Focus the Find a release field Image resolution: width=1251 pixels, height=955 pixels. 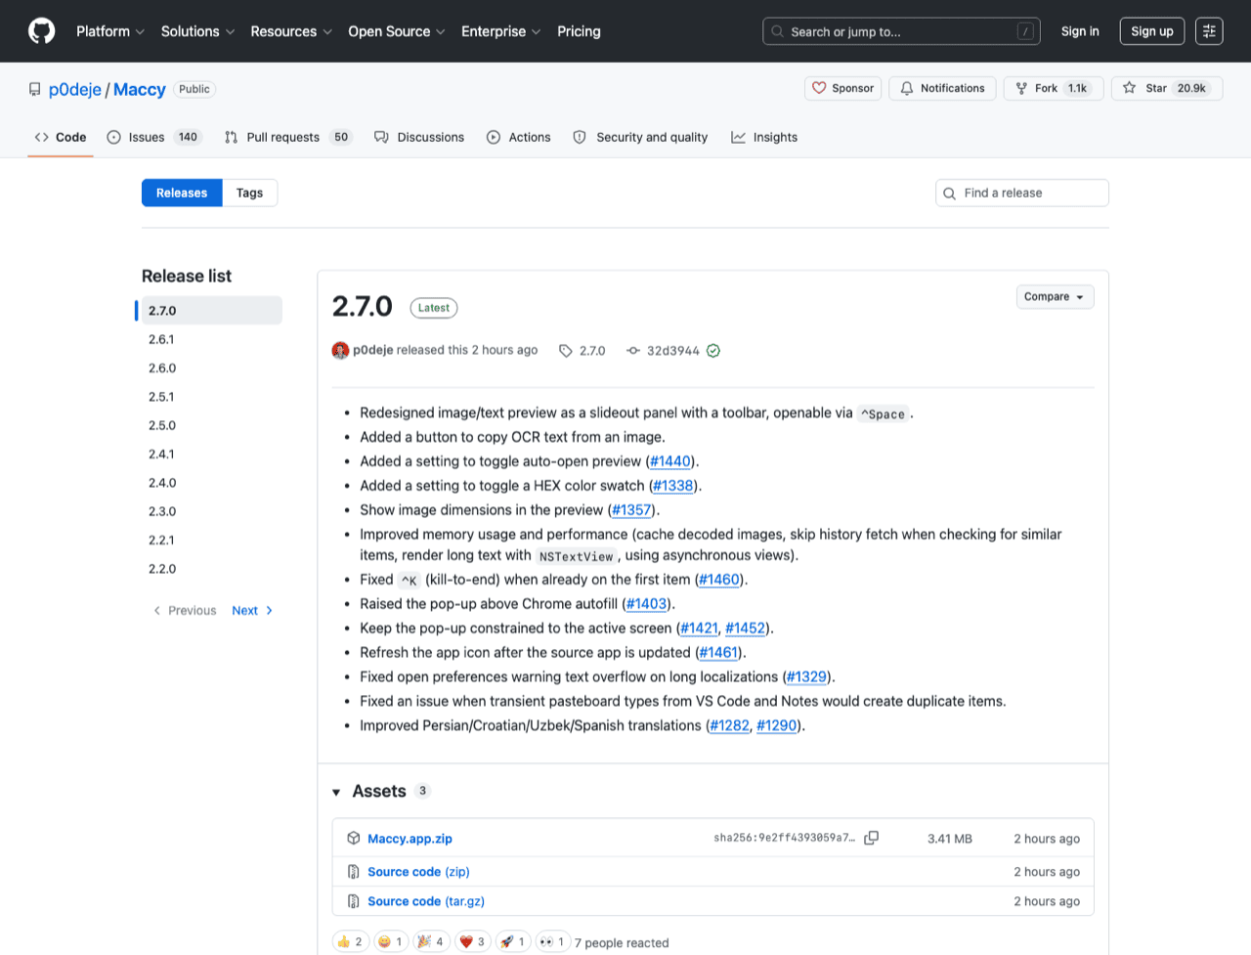[1022, 193]
